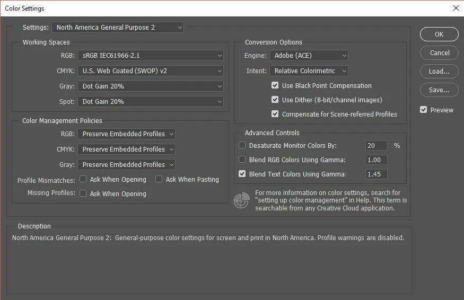Viewport: 464px width, 300px height.
Task: Toggle Use Dither (8-bit/channel images) checkbox
Action: pos(275,100)
